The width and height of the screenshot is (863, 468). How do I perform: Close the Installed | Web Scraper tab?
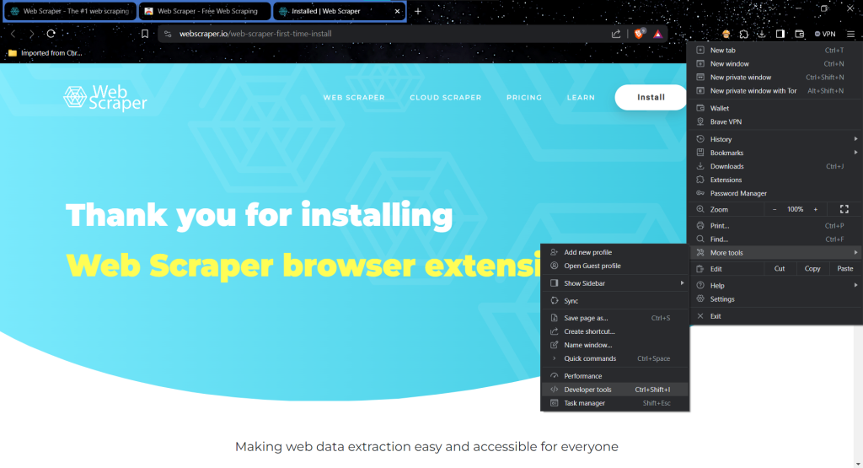click(x=398, y=11)
